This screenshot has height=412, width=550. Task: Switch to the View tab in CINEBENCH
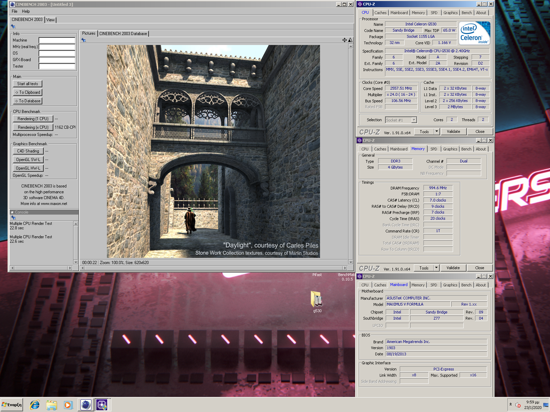51,20
